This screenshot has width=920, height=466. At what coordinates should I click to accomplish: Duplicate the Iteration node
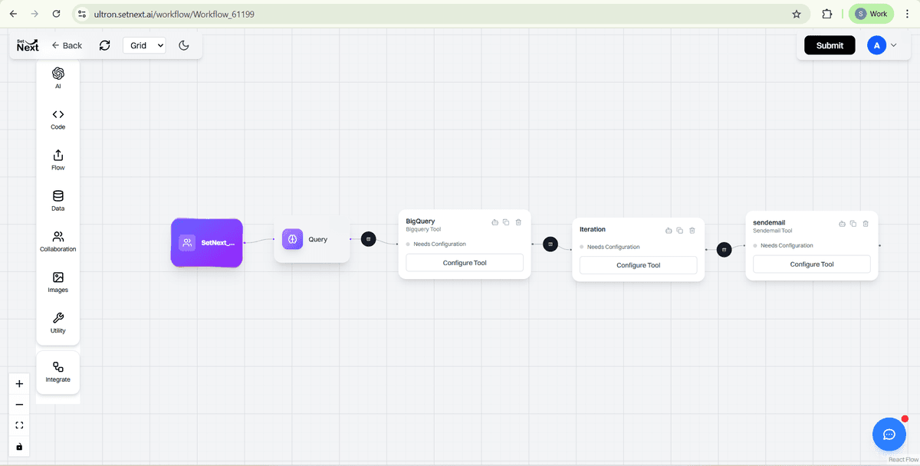click(680, 230)
